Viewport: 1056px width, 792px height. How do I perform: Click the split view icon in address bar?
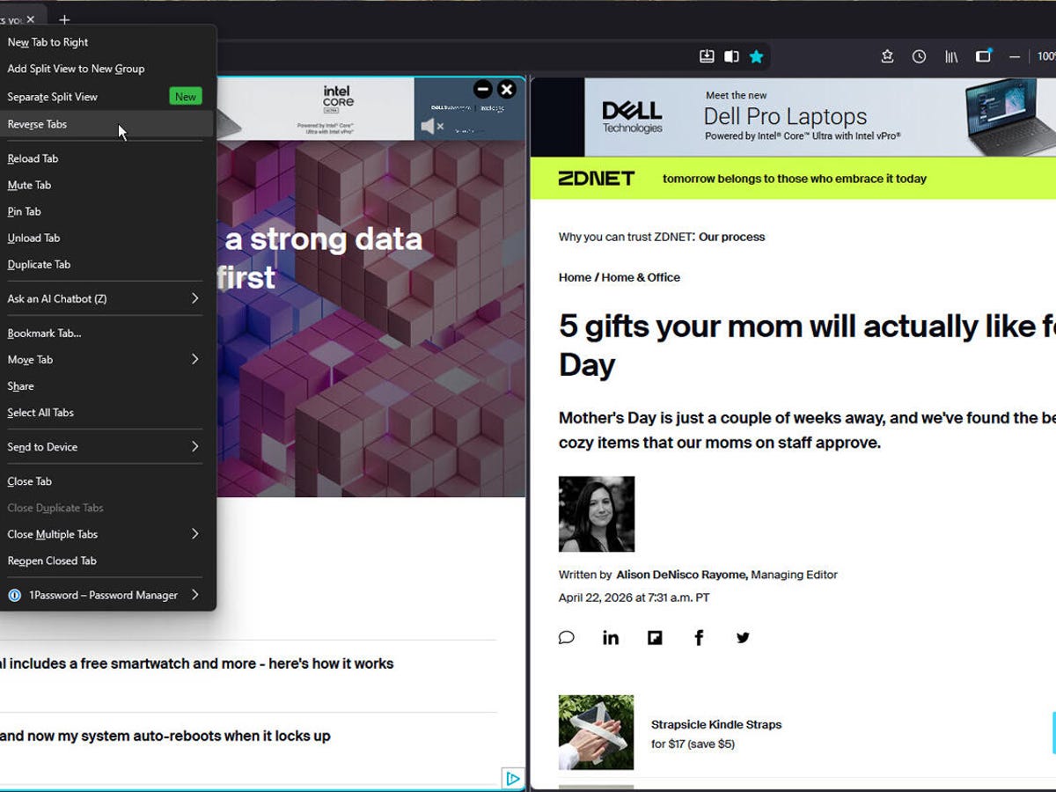click(731, 56)
